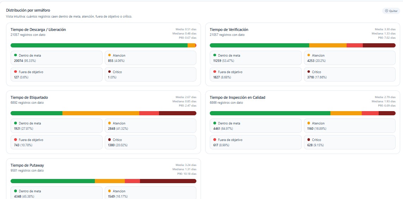Viewport: 403px width, 199px height.
Task: Select light red segment of Inspección en Calidad bar
Action: (x=370, y=113)
